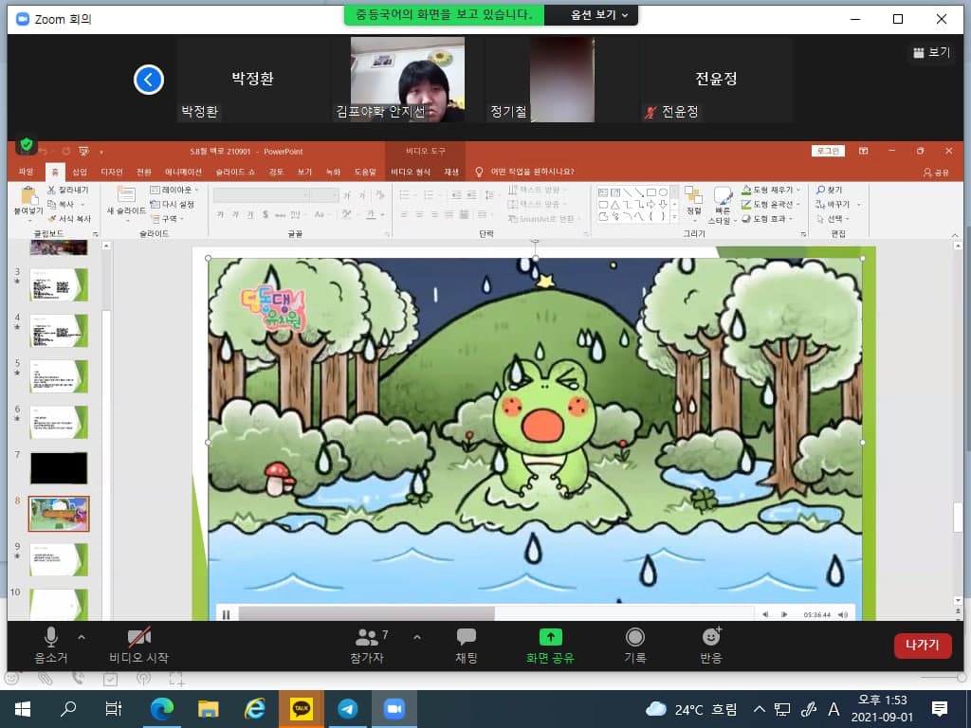Image resolution: width=971 pixels, height=728 pixels.
Task: Open KakaoTalk from the taskbar
Action: tap(302, 709)
